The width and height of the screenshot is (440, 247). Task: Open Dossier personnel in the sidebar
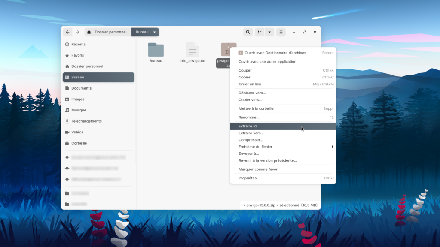[98, 66]
